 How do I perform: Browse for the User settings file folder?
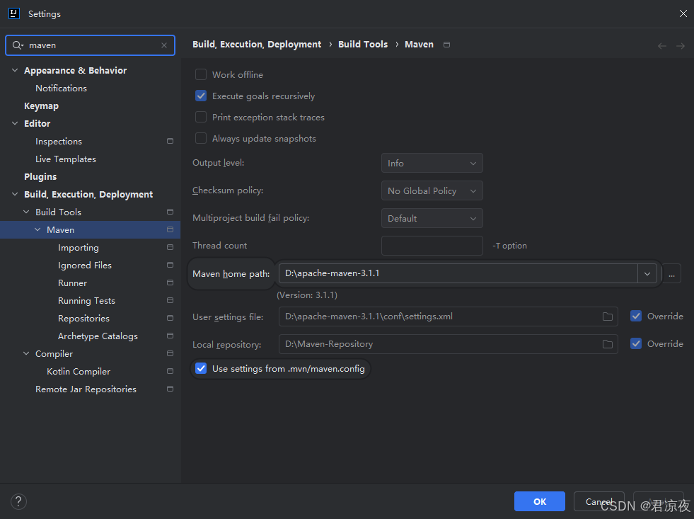[607, 316]
